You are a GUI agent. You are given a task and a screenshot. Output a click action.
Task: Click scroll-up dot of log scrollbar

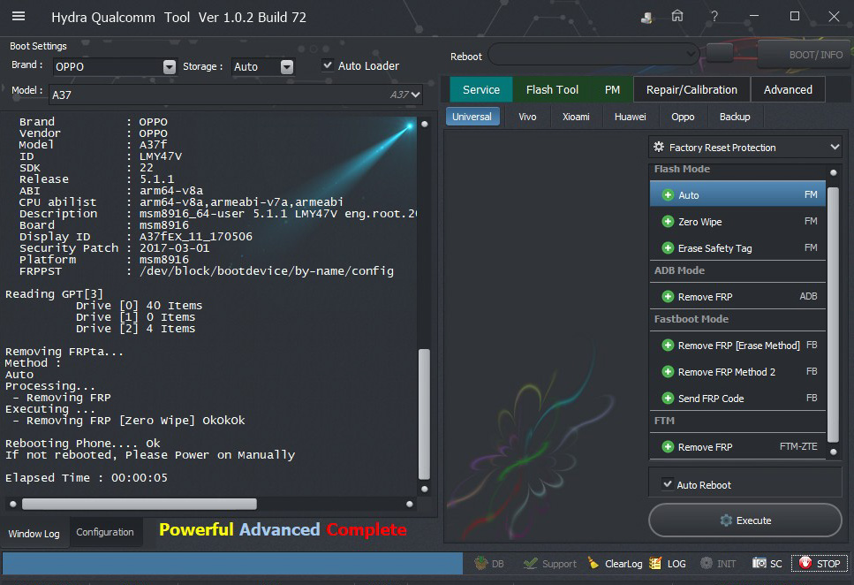point(424,124)
